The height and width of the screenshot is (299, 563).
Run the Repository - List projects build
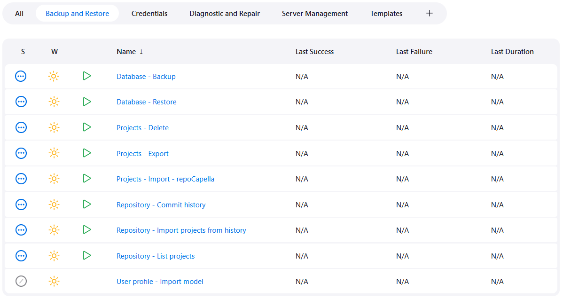(86, 256)
